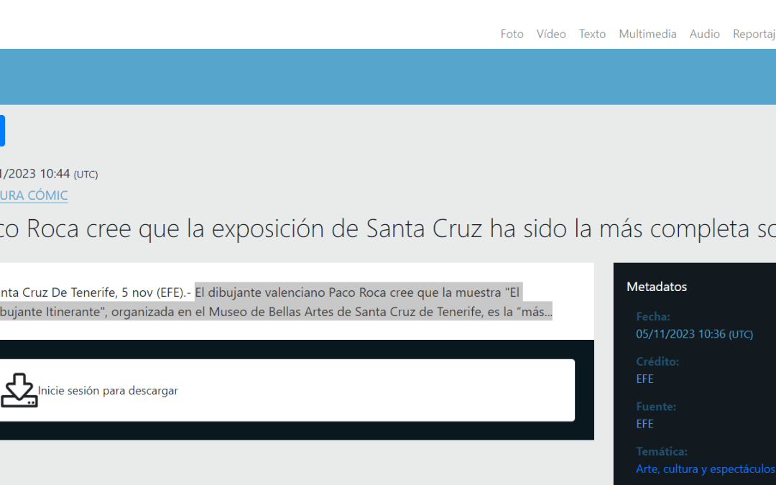Click the download tray icon
776x485 pixels.
pyautogui.click(x=19, y=390)
